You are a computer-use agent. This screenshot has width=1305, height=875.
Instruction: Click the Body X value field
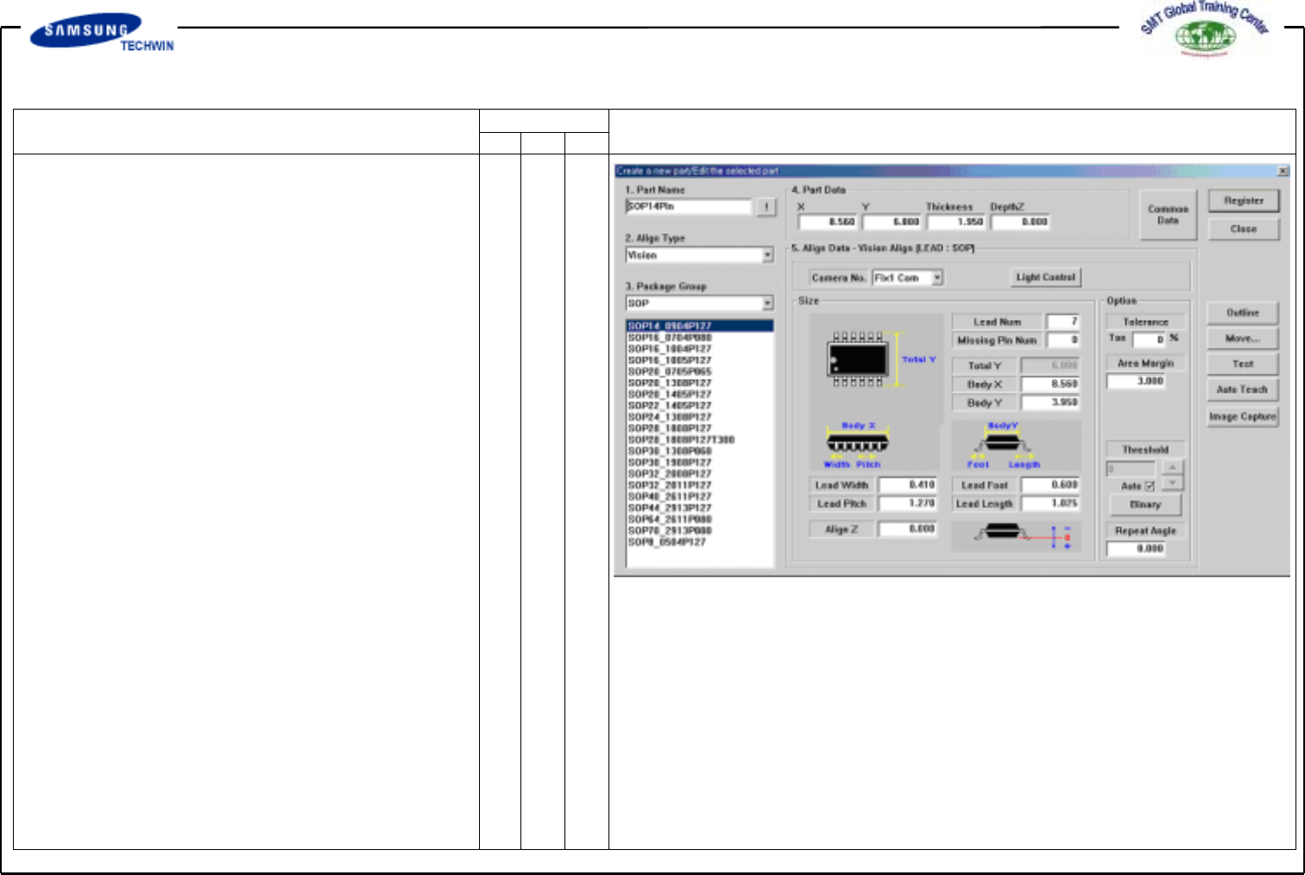tap(1050, 384)
